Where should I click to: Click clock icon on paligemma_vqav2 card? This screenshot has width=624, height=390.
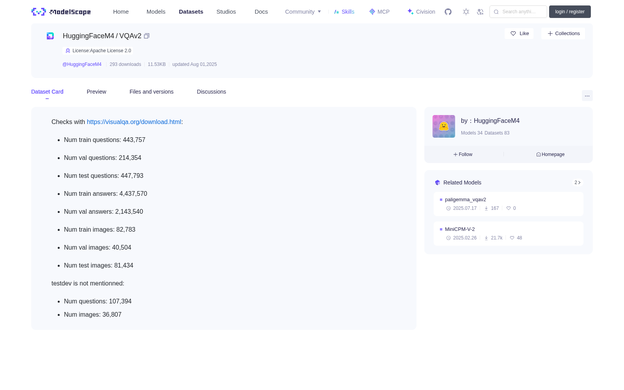[448, 208]
